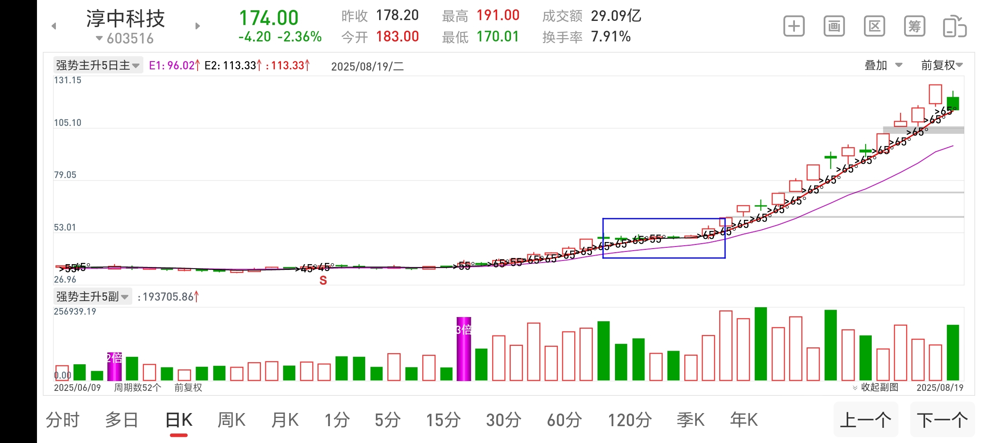981x443 pixels.
Task: Open the 强势主升5副 sub-indicator dropdown
Action: pos(92,296)
